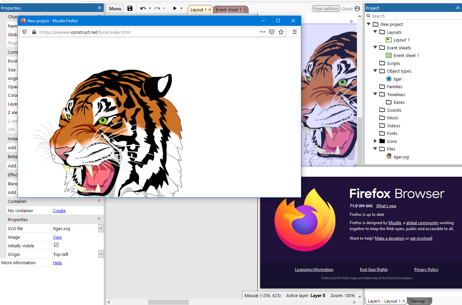The image size is (462, 305).
Task: Save the project using the disk icon
Action: tap(130, 8)
